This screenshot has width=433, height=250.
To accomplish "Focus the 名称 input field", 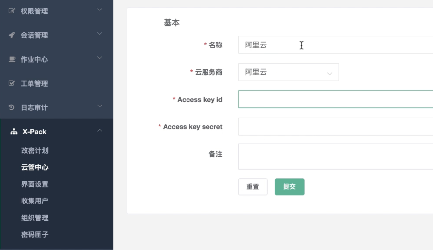I will click(x=336, y=45).
